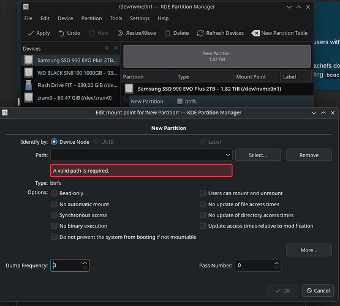Click the More... button
Viewport: 340px width, 306px height.
tap(309, 250)
